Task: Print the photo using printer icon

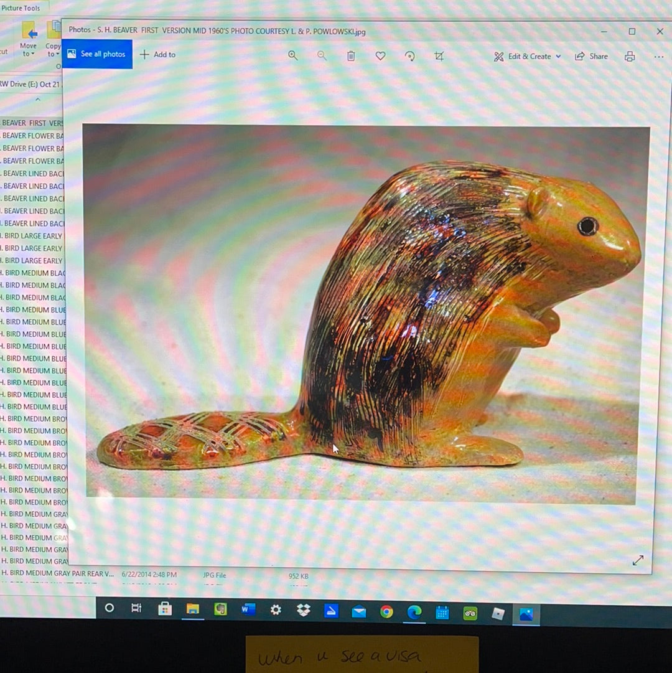Action: pos(630,57)
